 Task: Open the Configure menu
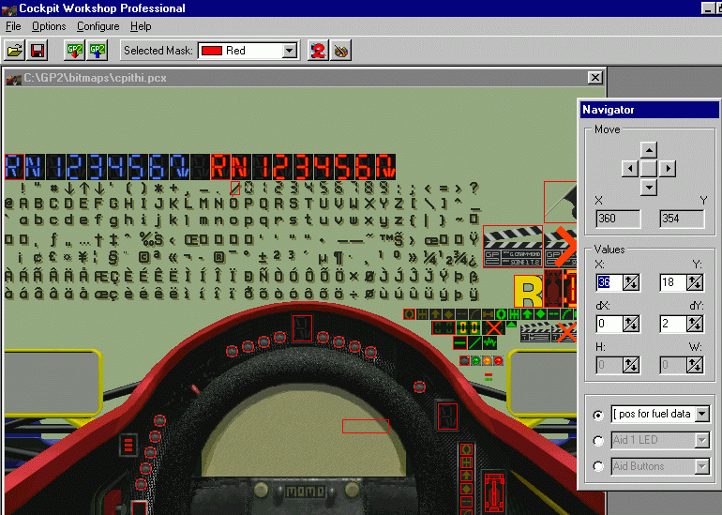pos(98,27)
